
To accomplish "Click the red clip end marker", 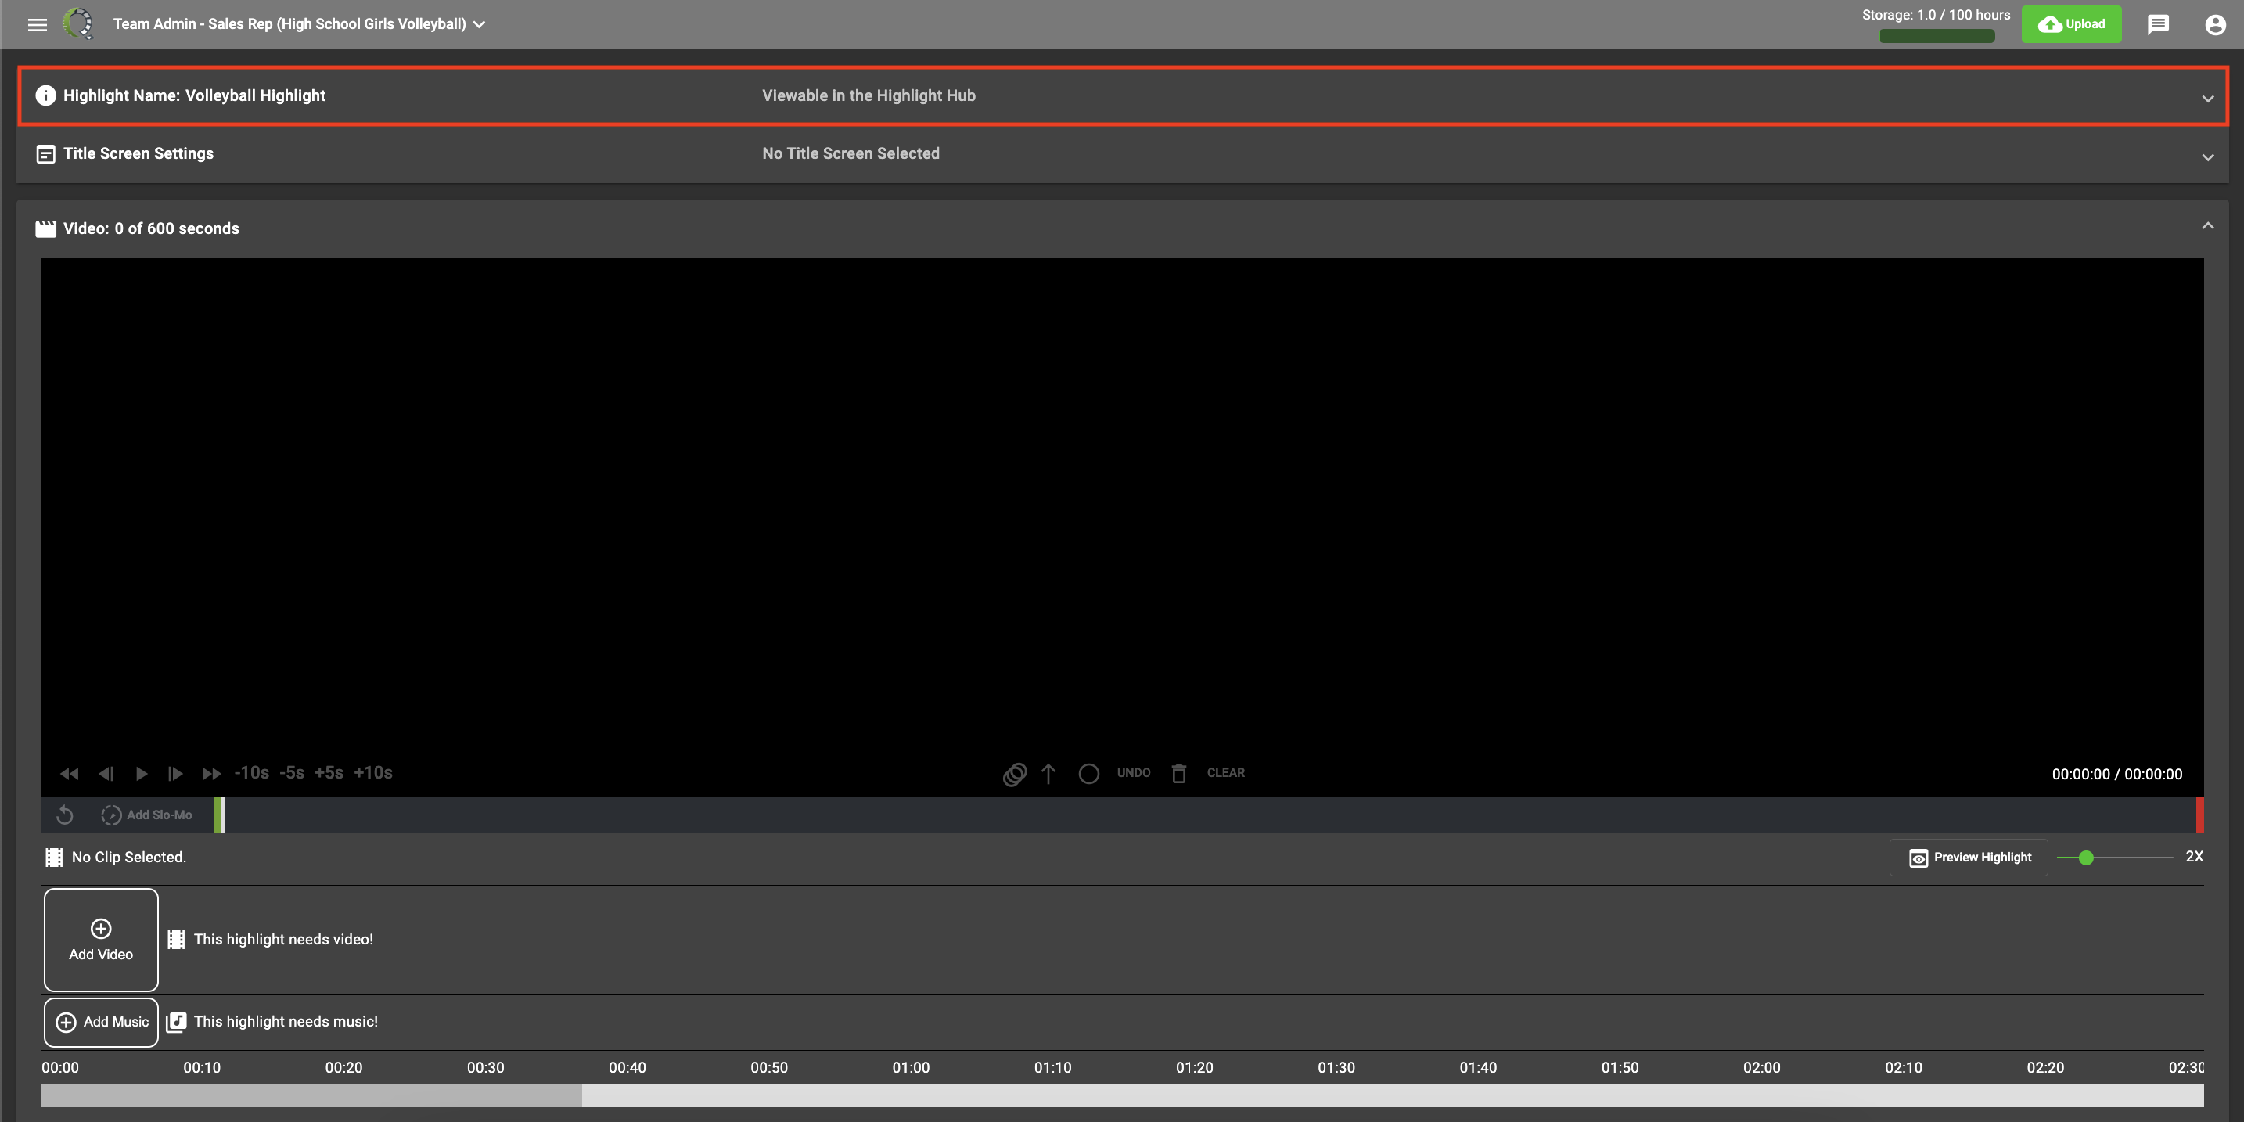I will point(2199,815).
